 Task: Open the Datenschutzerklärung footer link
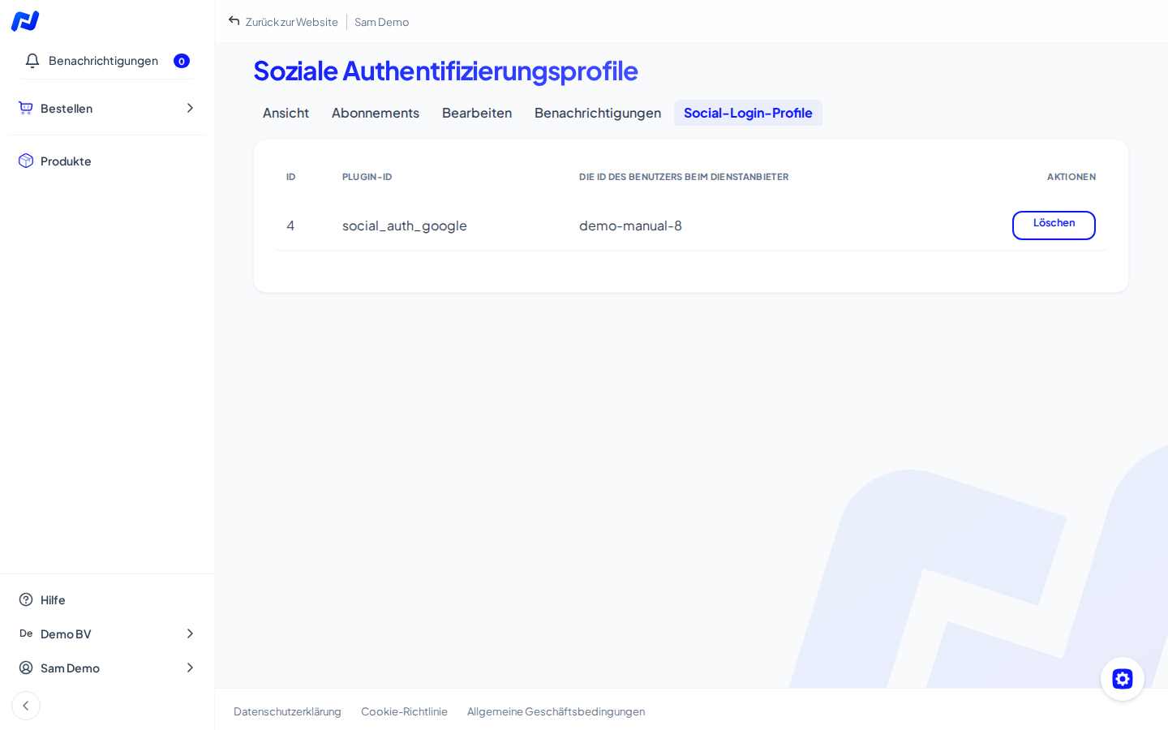[287, 711]
